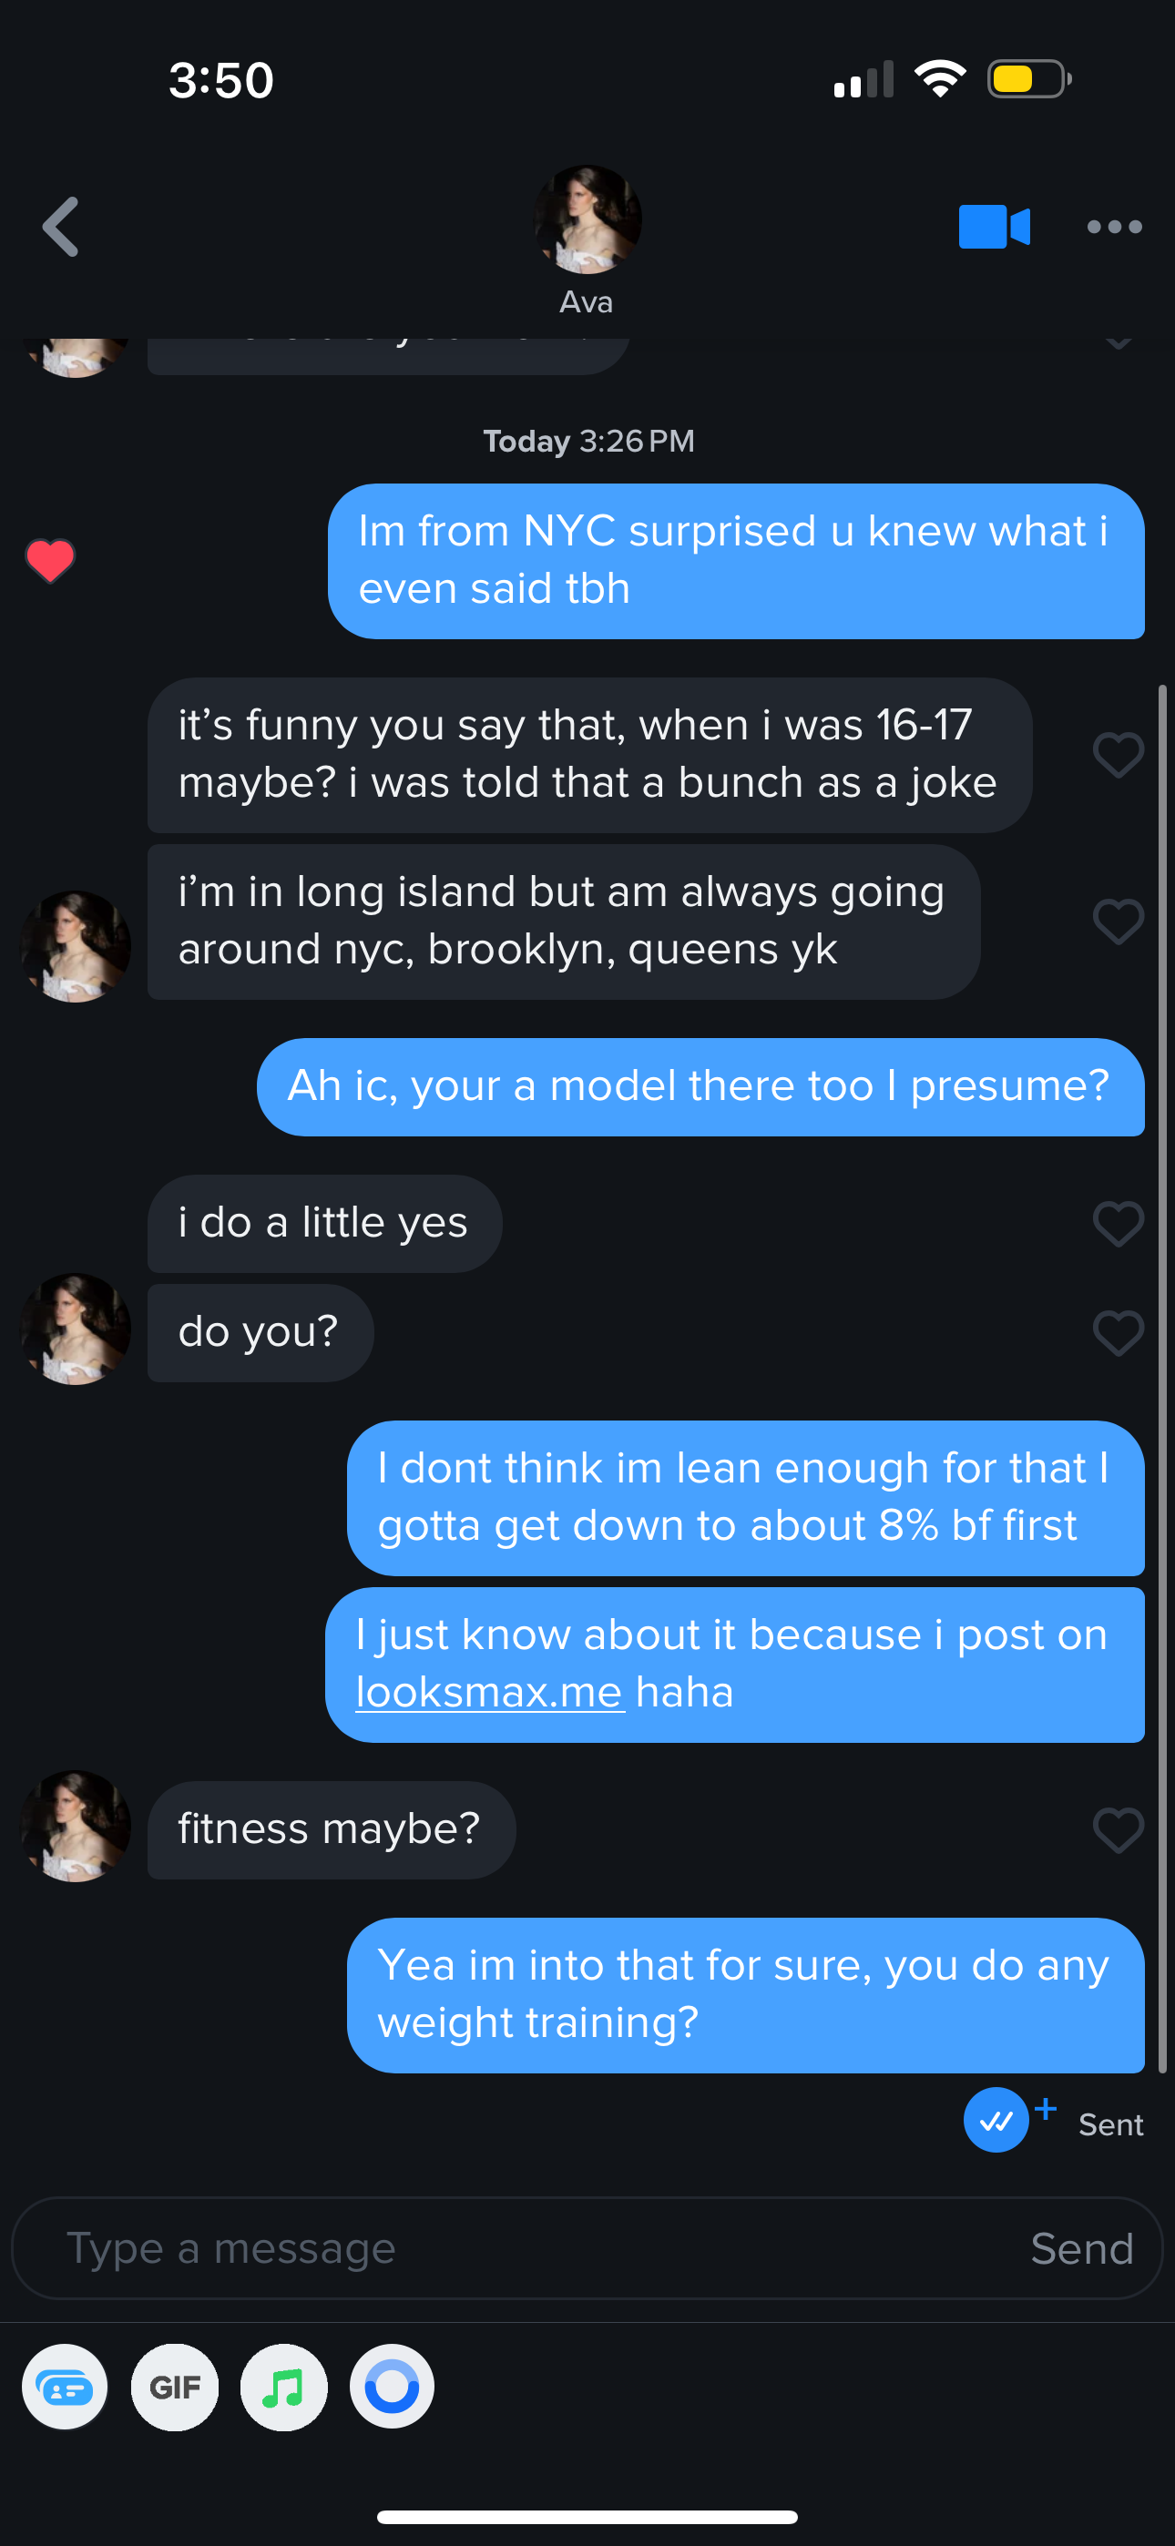The width and height of the screenshot is (1175, 2546).
Task: Tap the Send button
Action: (x=1081, y=2248)
